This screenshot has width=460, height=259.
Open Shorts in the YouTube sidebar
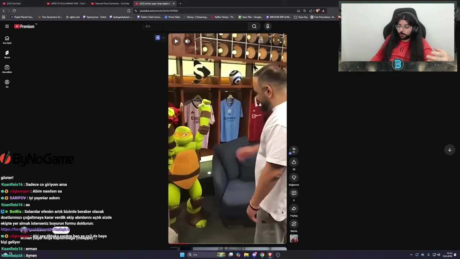pyautogui.click(x=7, y=54)
